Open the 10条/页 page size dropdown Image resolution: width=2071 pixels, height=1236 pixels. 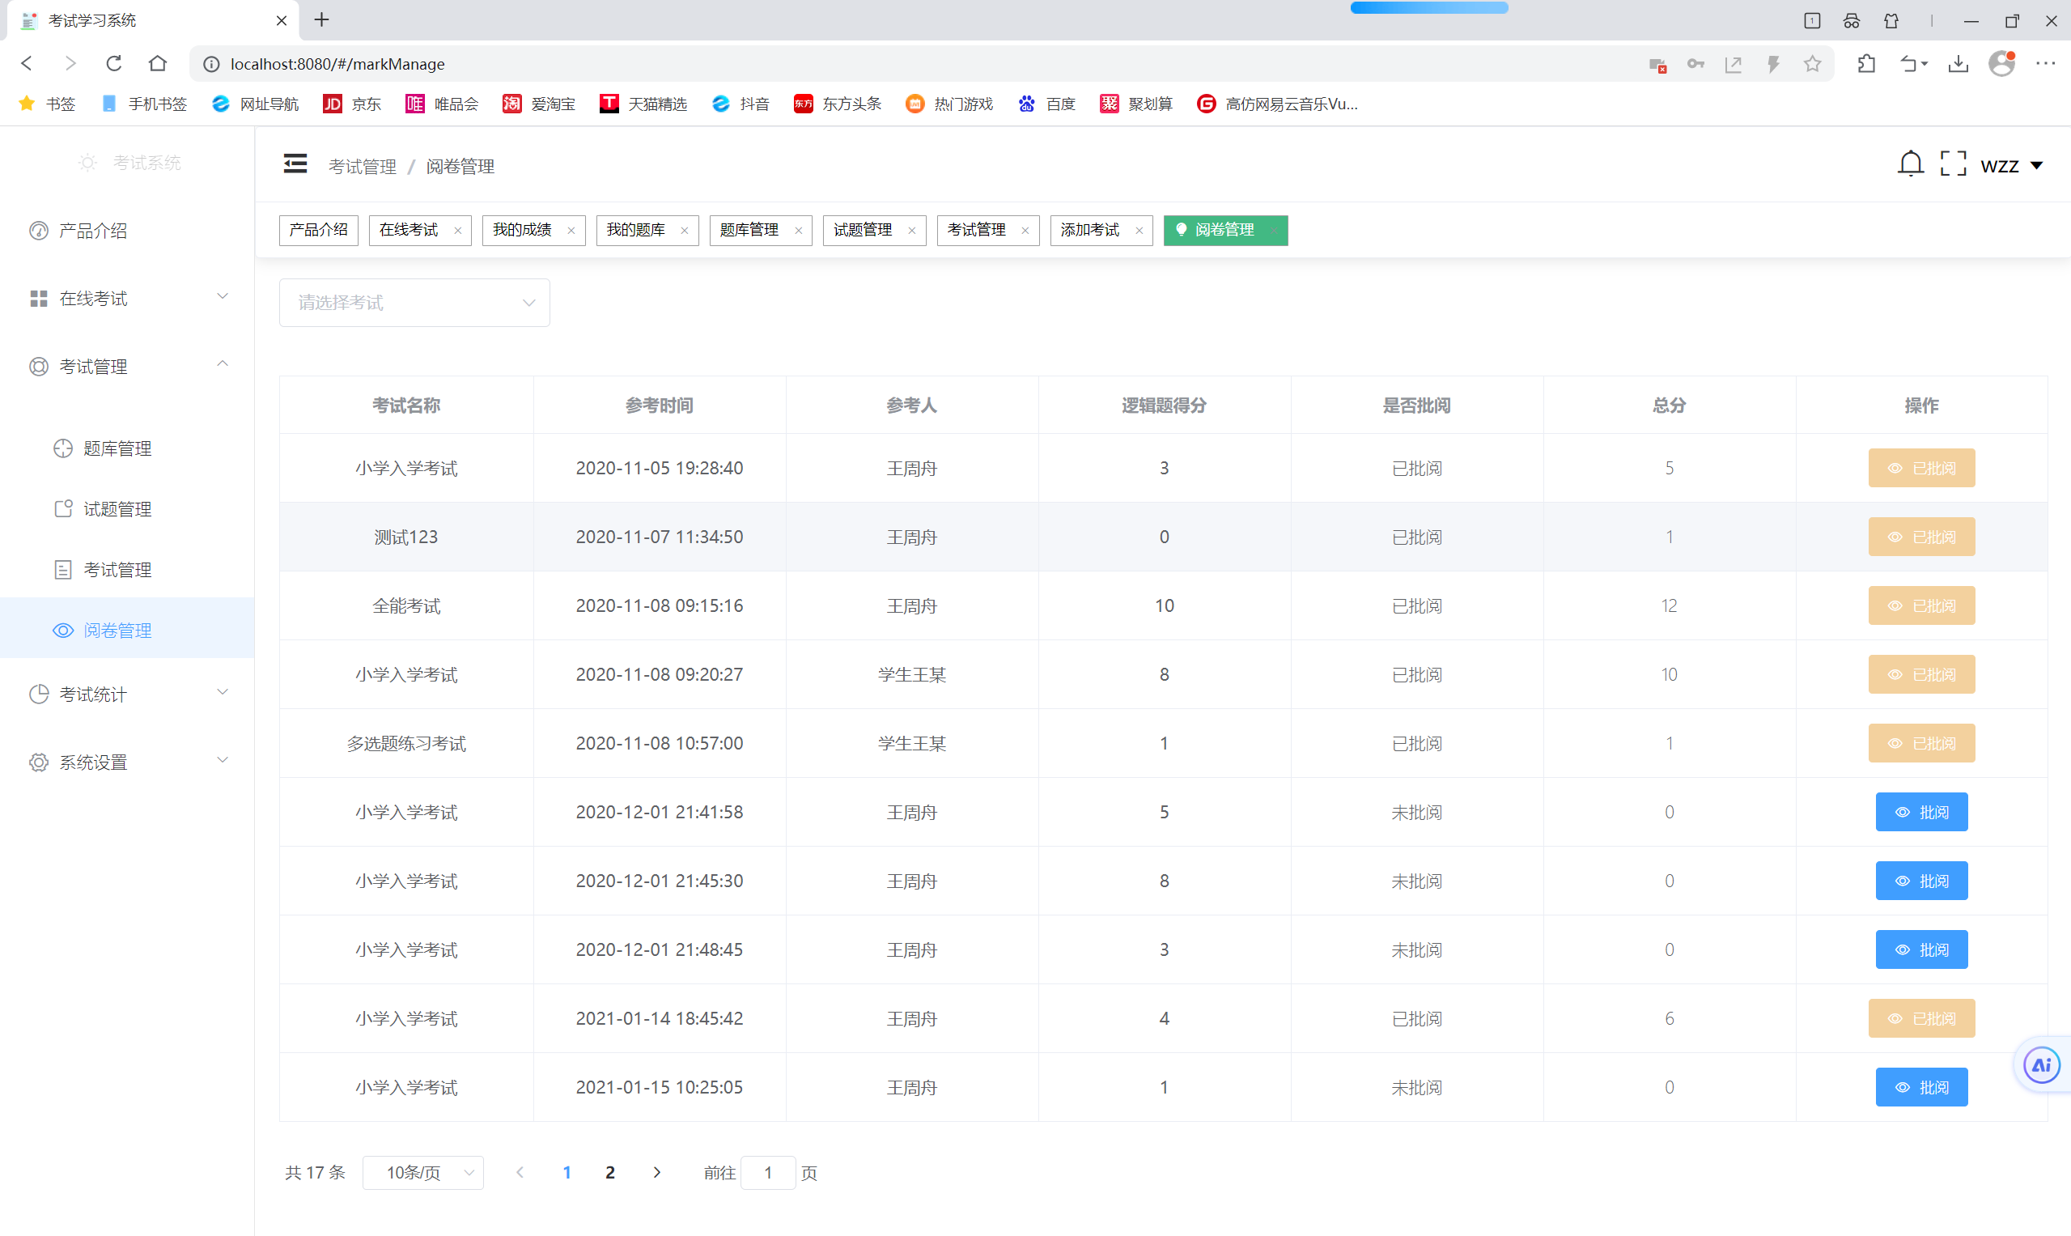point(423,1172)
